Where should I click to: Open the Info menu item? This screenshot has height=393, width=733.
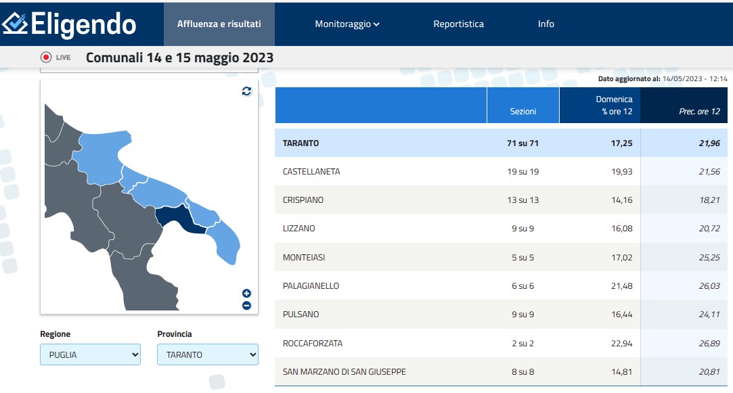pyautogui.click(x=546, y=24)
